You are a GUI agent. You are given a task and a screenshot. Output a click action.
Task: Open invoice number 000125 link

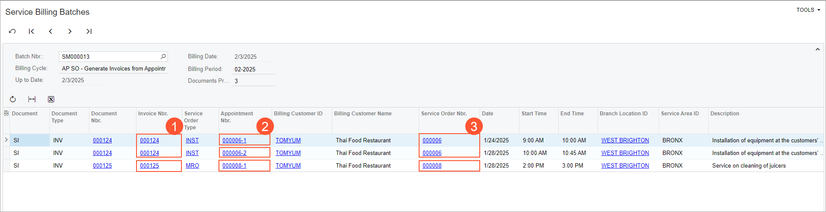tap(150, 166)
